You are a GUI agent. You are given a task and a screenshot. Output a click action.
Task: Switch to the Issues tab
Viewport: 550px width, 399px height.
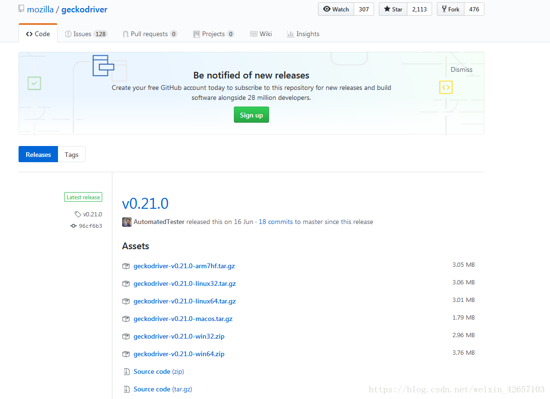pyautogui.click(x=86, y=34)
